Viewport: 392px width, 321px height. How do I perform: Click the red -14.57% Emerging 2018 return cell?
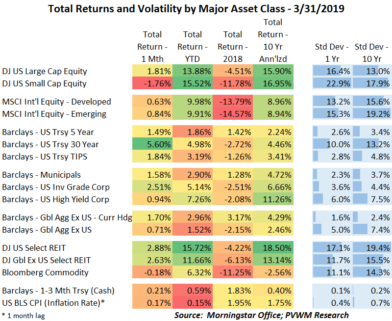point(233,114)
